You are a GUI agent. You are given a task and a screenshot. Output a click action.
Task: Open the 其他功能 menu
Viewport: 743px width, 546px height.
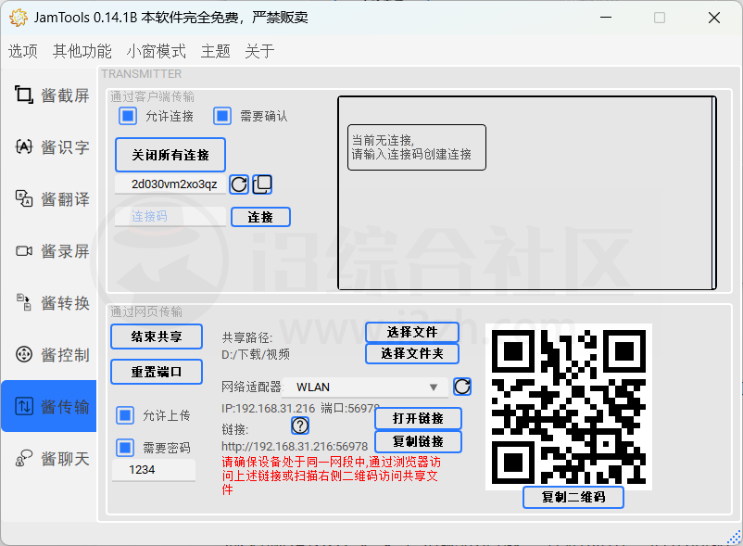(82, 51)
